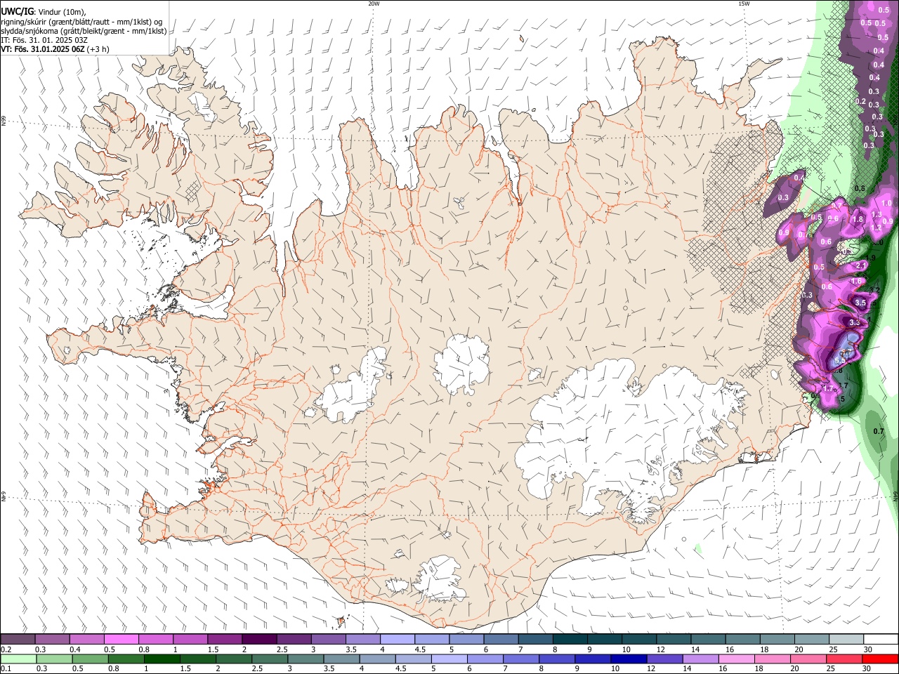Select the '1.8' precipitation value on the map
The width and height of the screenshot is (899, 674).
pyautogui.click(x=858, y=219)
